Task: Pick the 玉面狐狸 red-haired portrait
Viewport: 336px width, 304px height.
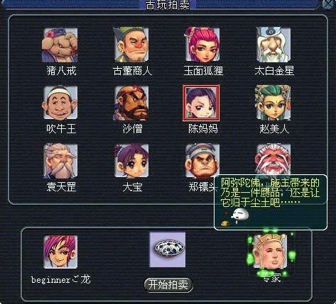Action: pos(202,45)
